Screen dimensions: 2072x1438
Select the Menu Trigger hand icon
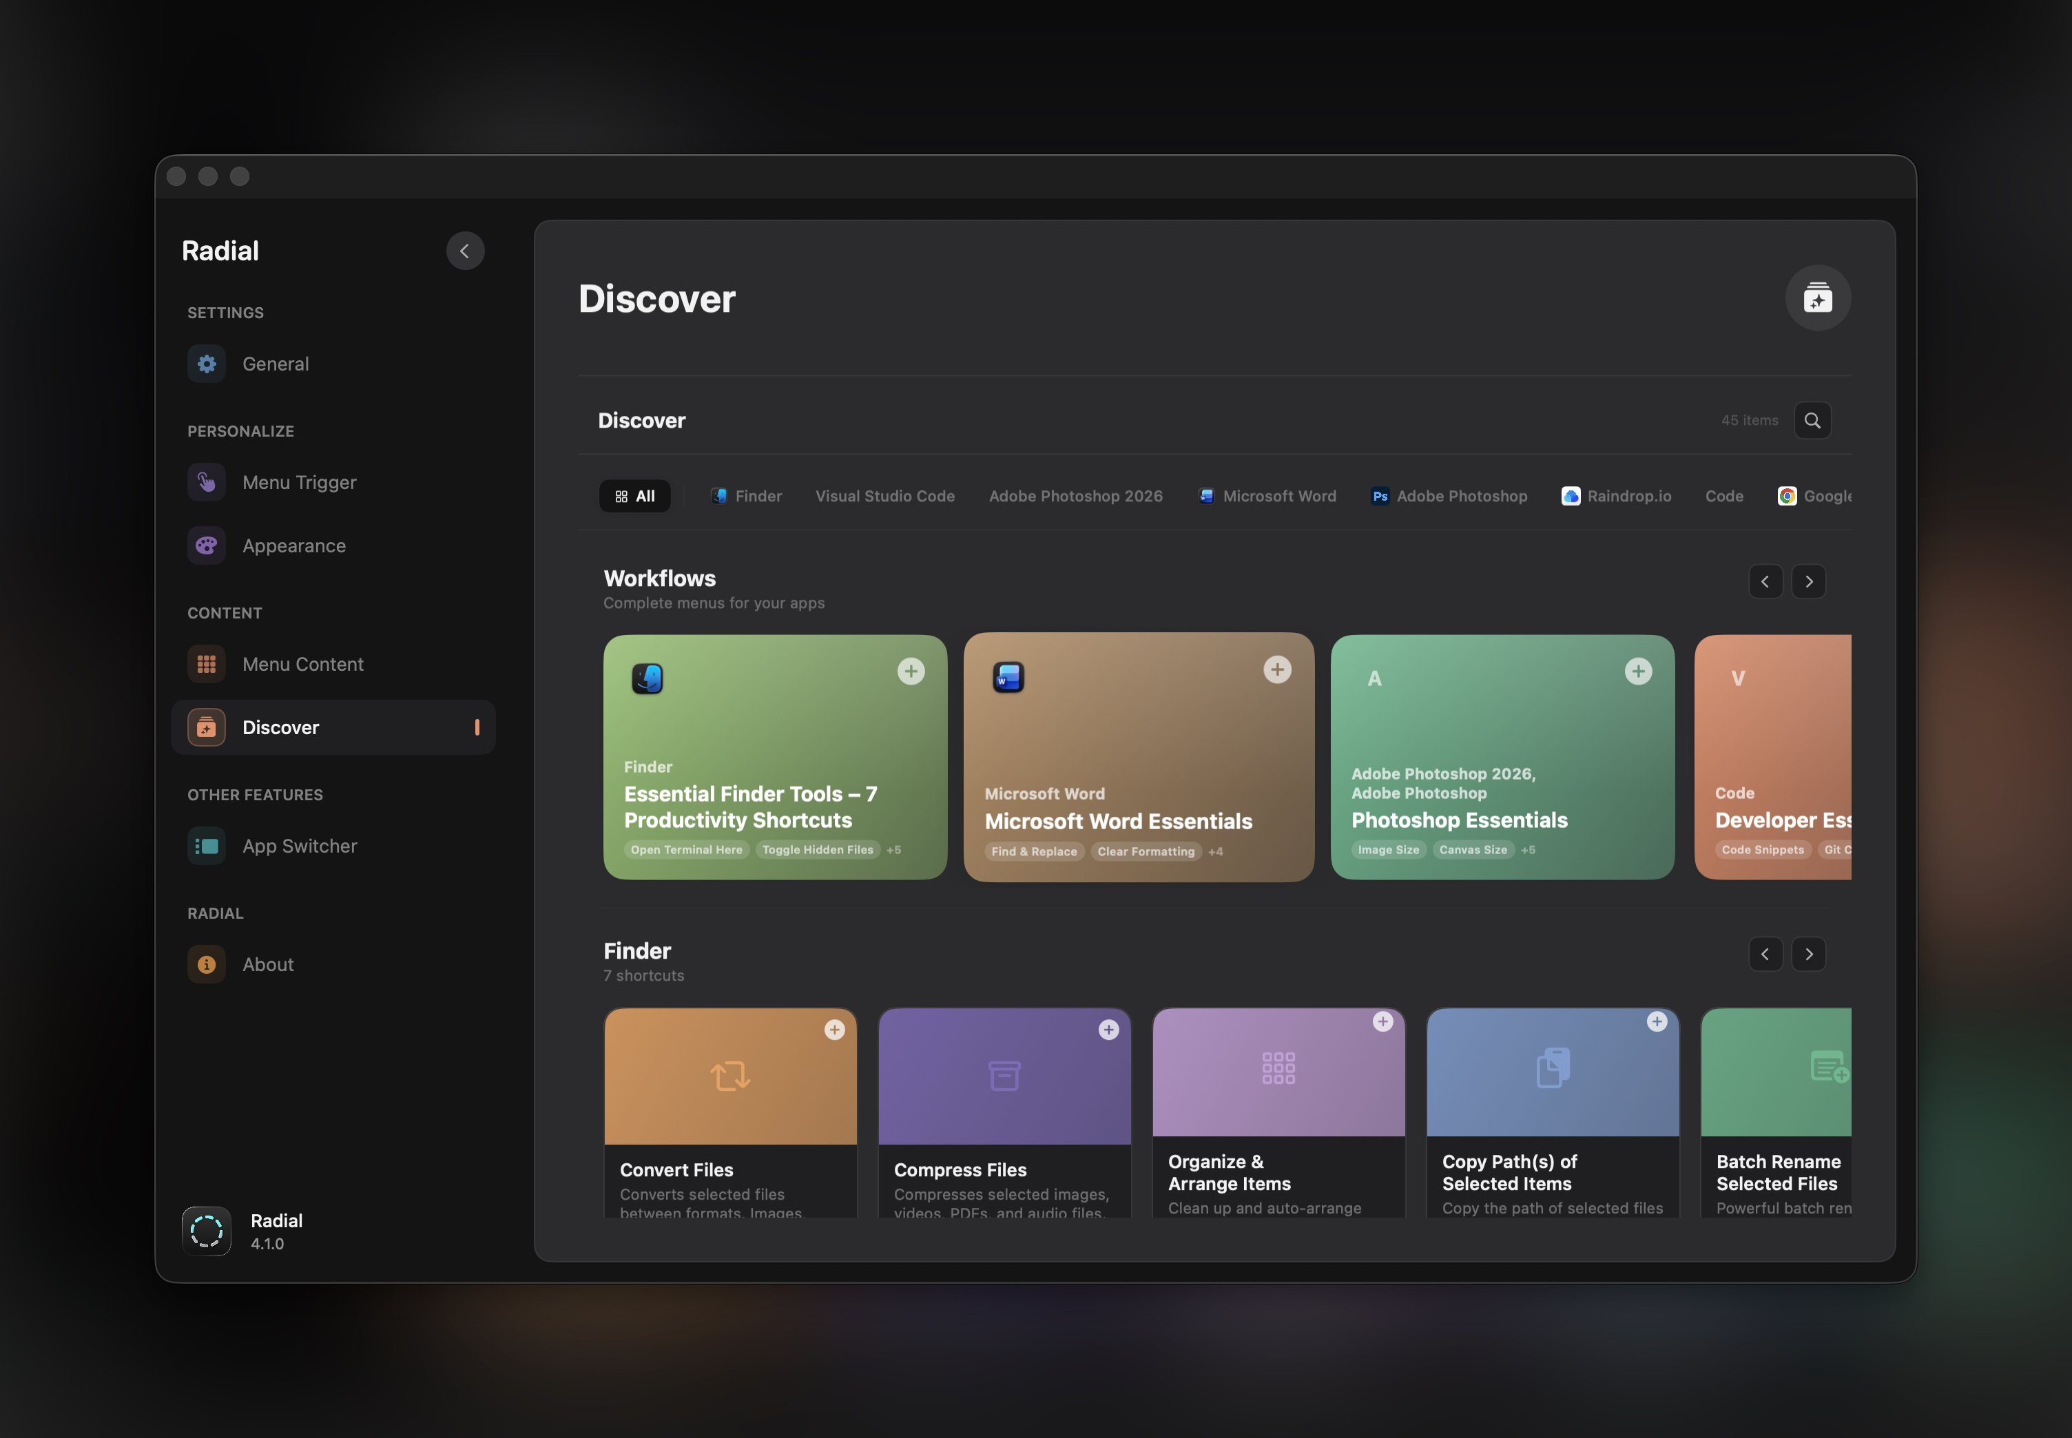207,481
